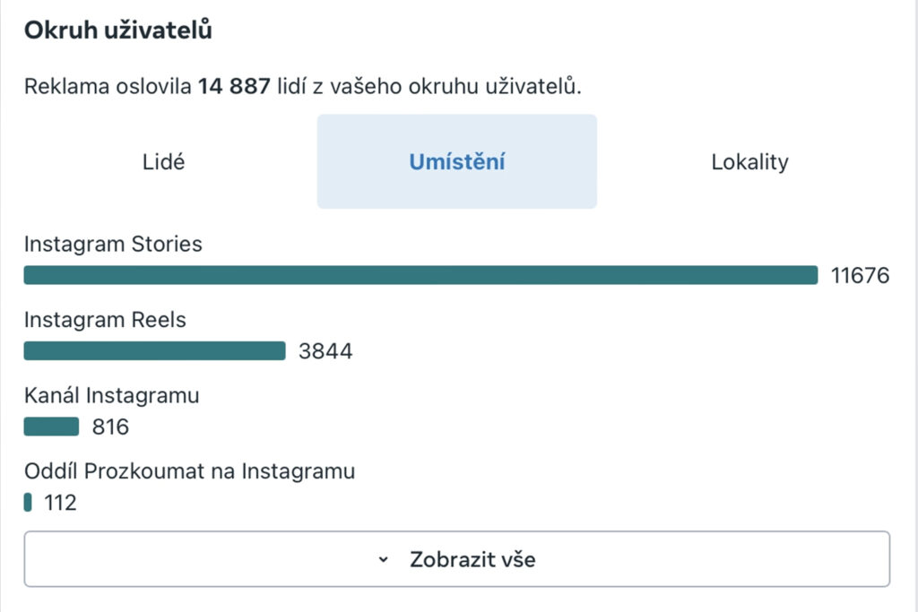The height and width of the screenshot is (612, 918).
Task: Switch to the Lidé tab
Action: click(165, 162)
